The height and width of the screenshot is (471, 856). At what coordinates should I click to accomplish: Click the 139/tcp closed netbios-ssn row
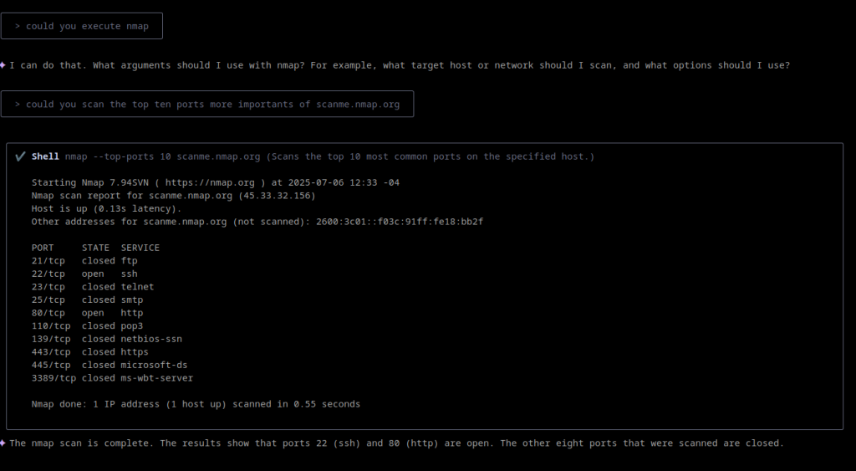point(107,340)
